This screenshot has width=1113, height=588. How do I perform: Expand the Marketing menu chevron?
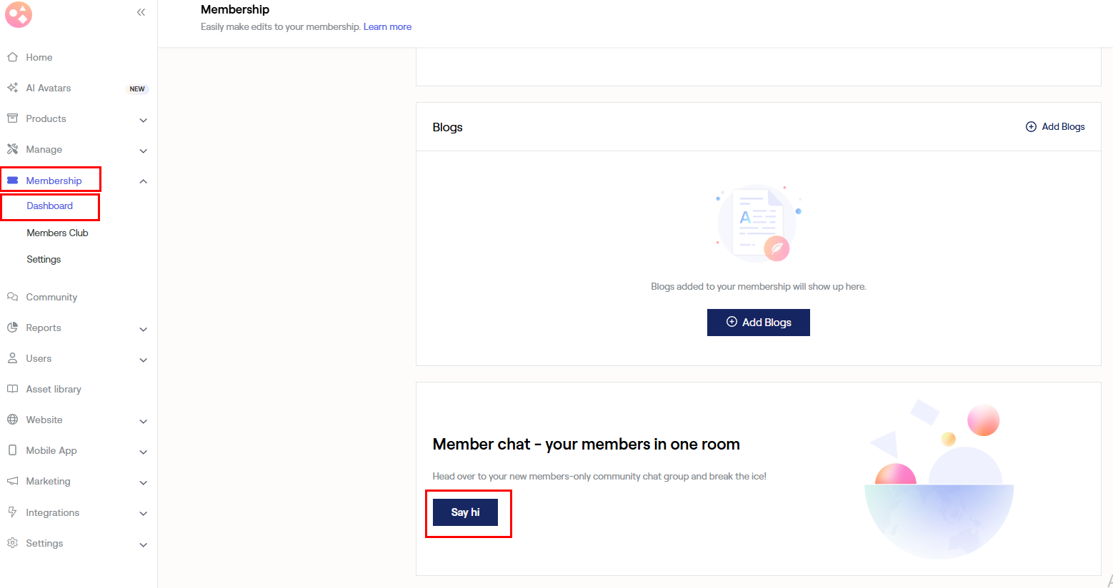click(143, 482)
